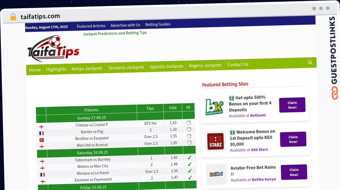Open Featured Articles link

click(x=91, y=26)
